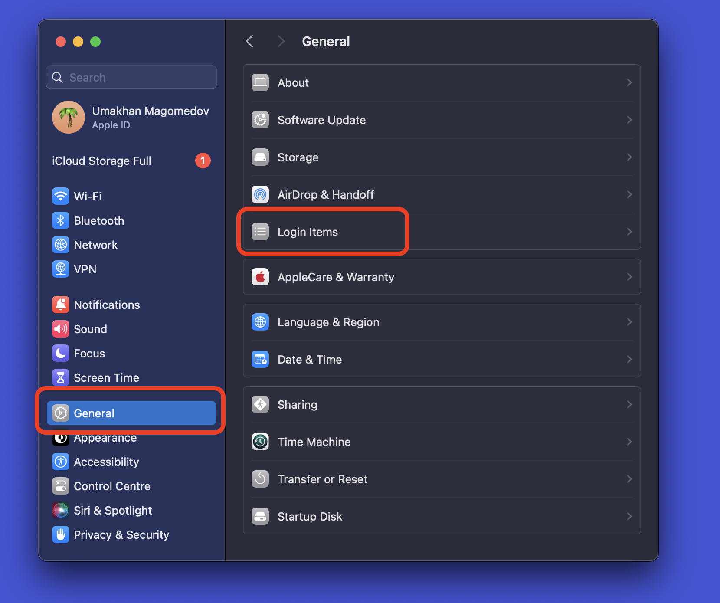Open Privacy & Security in the sidebar
This screenshot has width=720, height=603.
[121, 534]
